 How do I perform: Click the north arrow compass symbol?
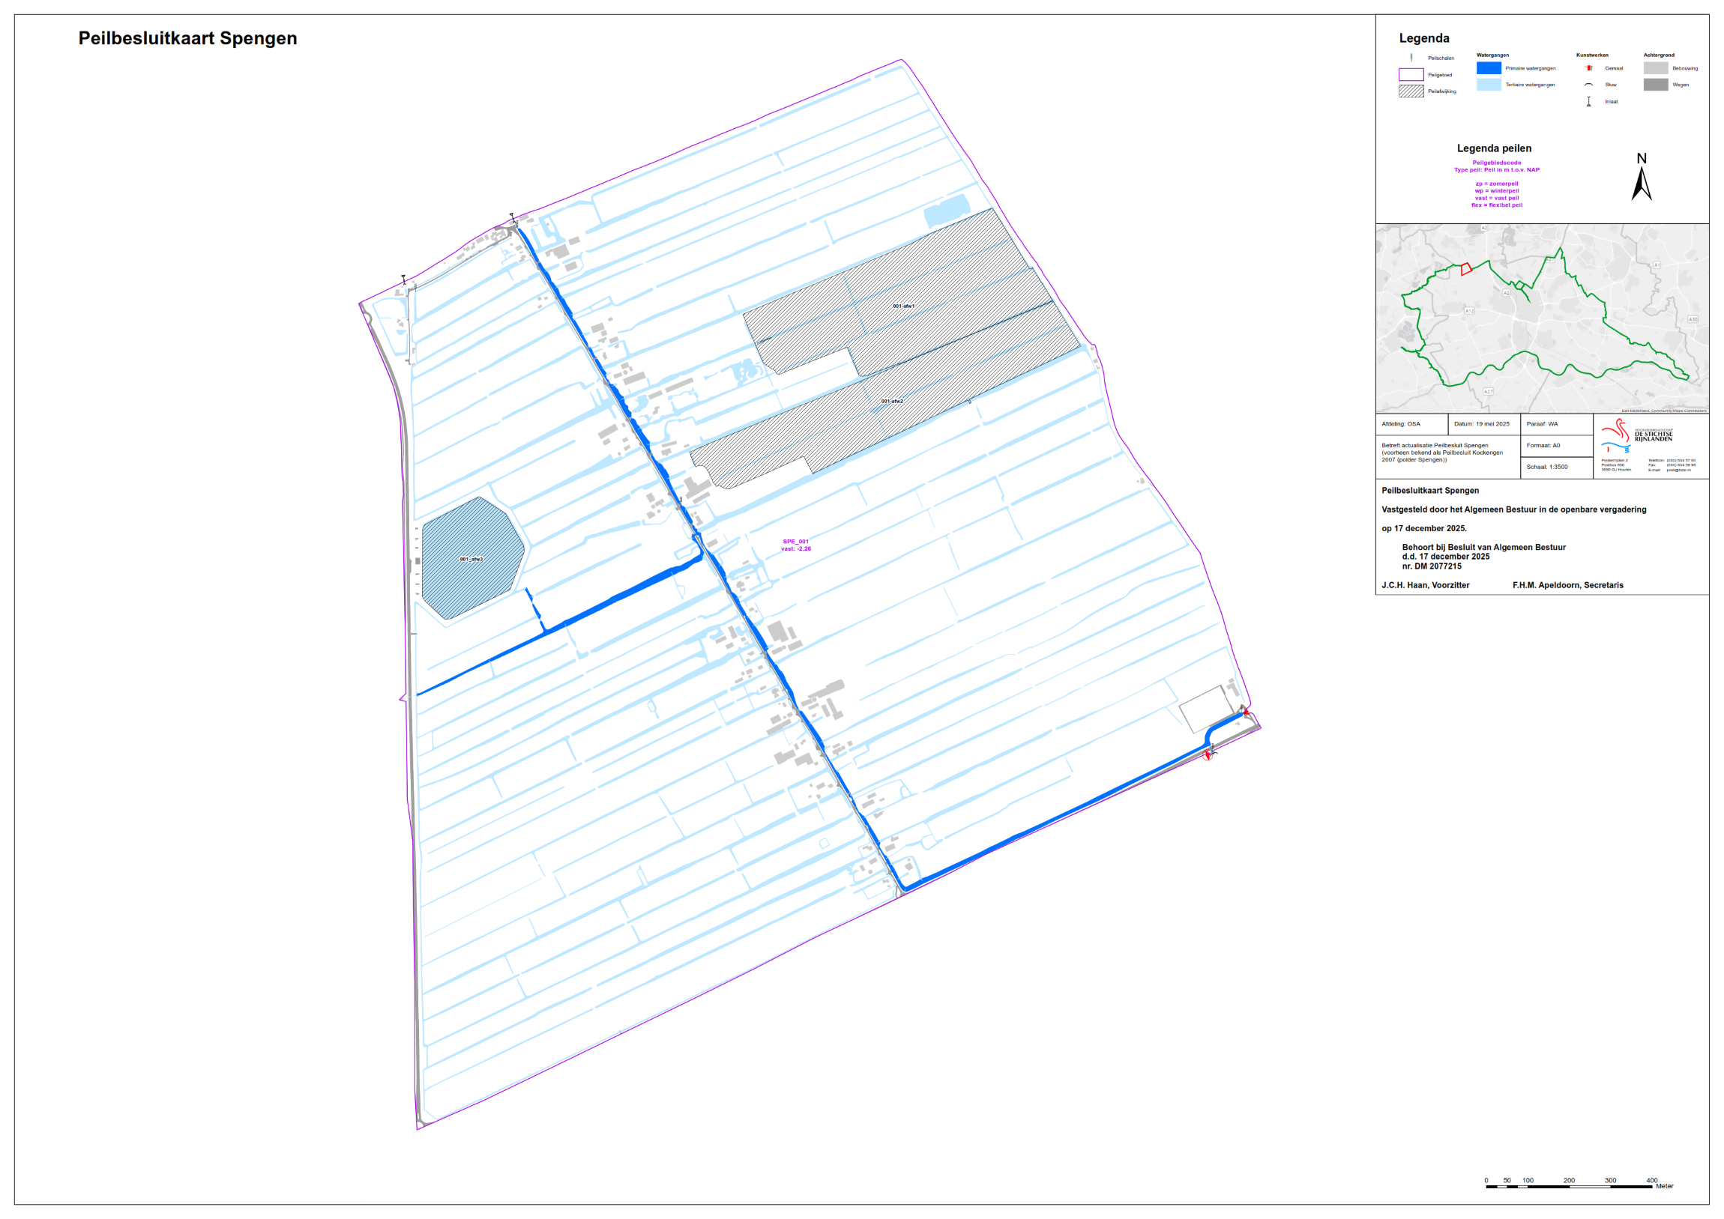pos(1642,182)
